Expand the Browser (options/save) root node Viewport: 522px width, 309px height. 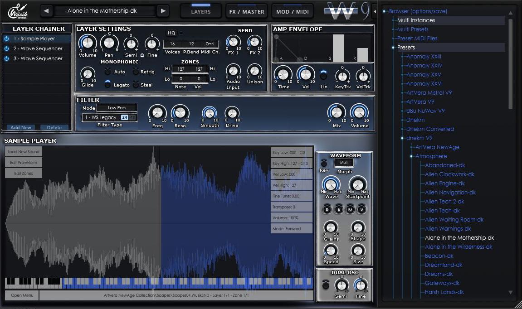pos(384,11)
